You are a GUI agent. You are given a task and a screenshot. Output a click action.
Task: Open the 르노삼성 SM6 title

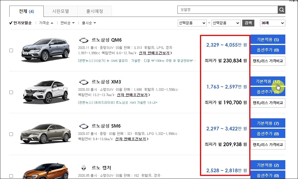106,126
